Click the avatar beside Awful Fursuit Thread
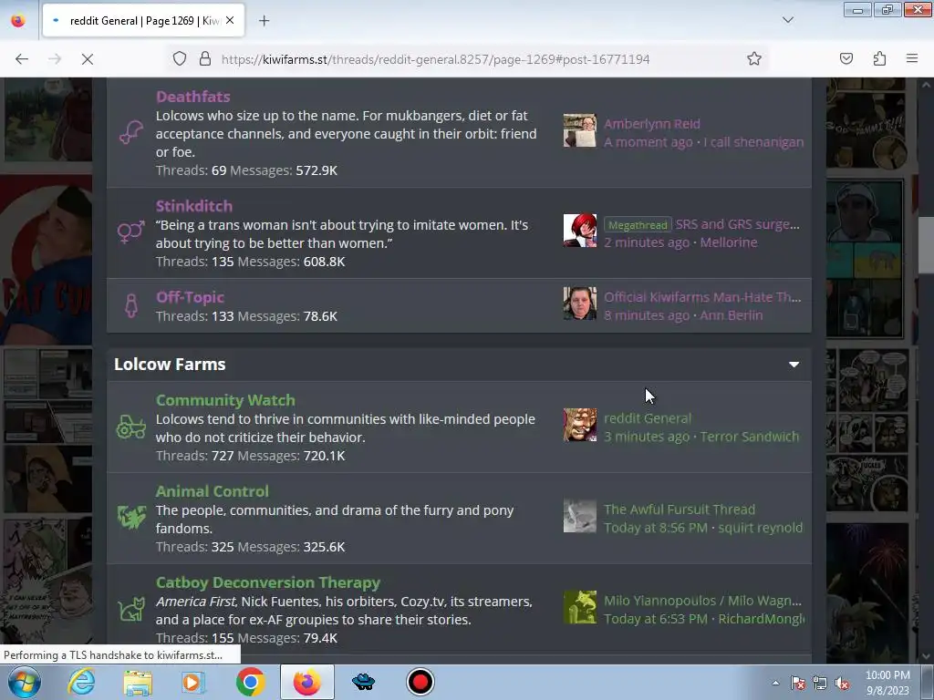The image size is (934, 700). coord(579,516)
